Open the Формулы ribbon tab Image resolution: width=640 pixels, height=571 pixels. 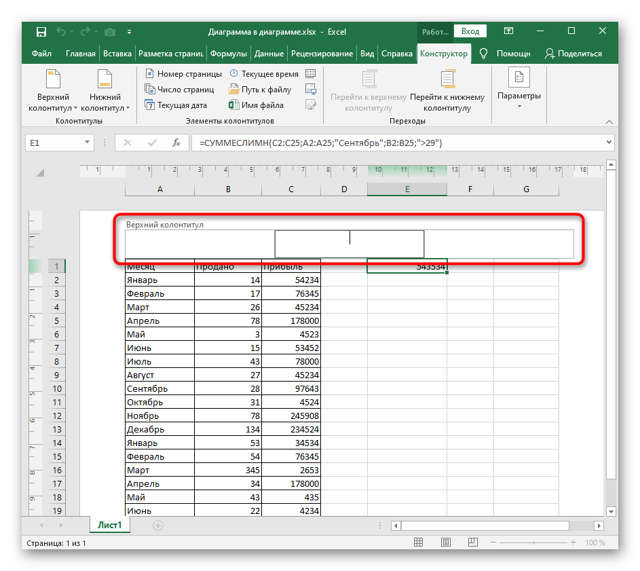tap(228, 54)
